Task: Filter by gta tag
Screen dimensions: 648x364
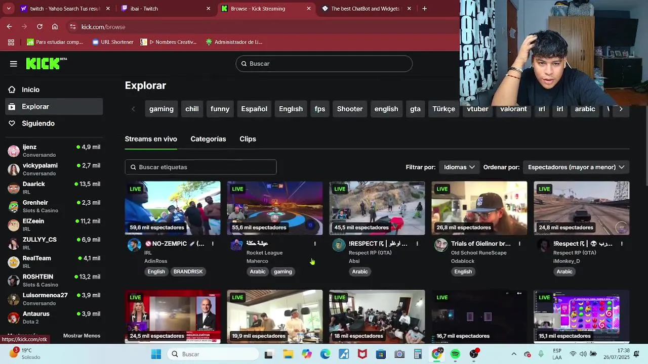Action: (x=415, y=109)
